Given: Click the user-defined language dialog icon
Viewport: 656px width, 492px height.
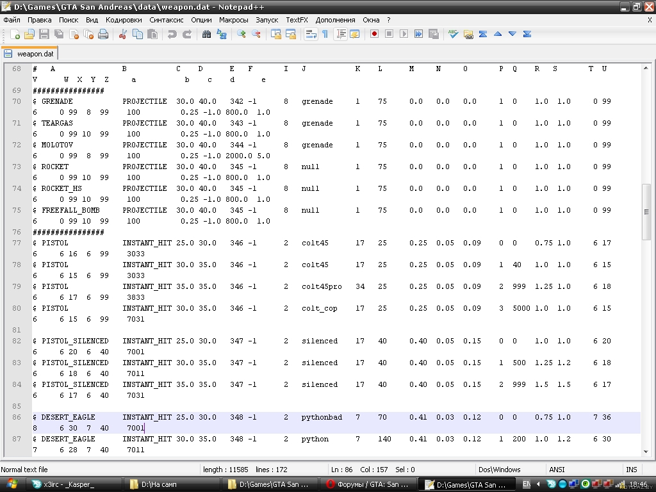Looking at the screenshot, I should pyautogui.click(x=355, y=35).
